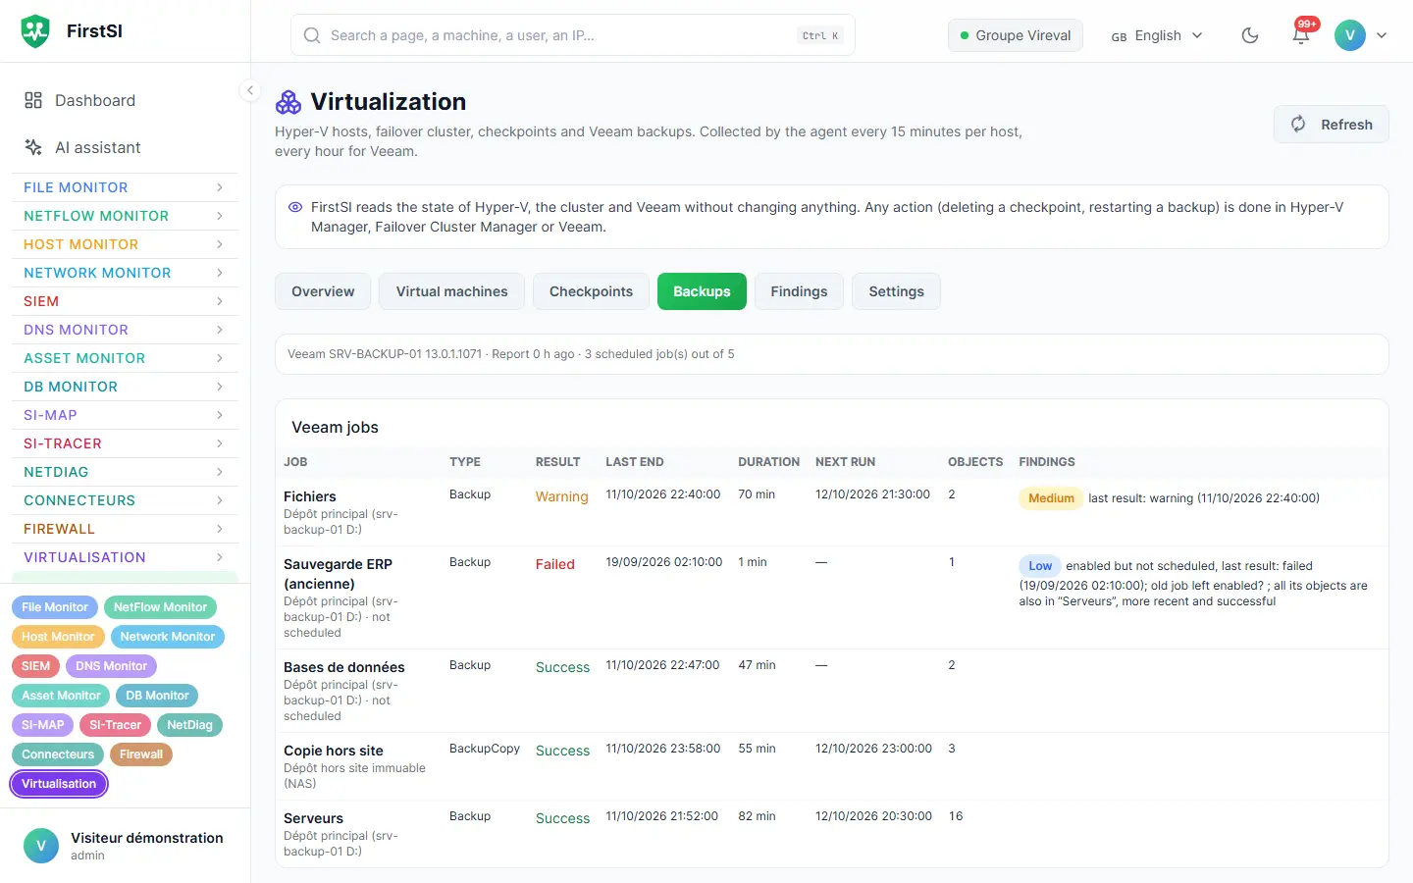Open the notifications bell
The image size is (1413, 883).
pyautogui.click(x=1301, y=35)
